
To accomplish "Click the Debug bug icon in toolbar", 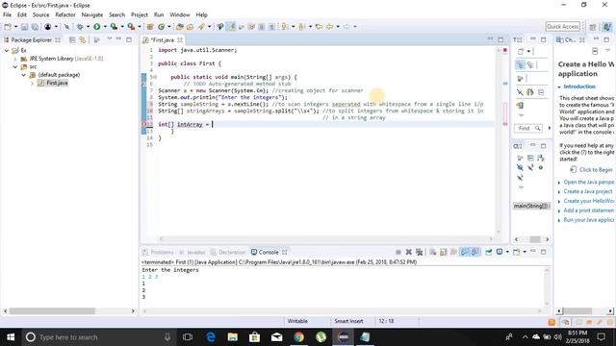I will click(80, 27).
